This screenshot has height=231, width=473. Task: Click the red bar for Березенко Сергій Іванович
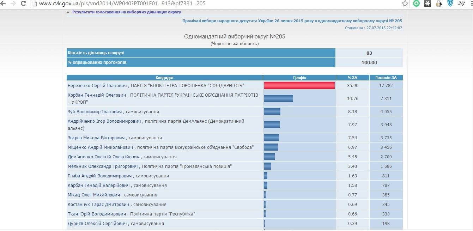(x=299, y=85)
